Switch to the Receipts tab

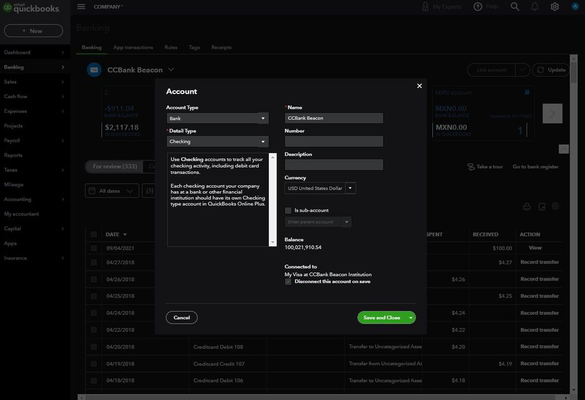click(x=221, y=47)
